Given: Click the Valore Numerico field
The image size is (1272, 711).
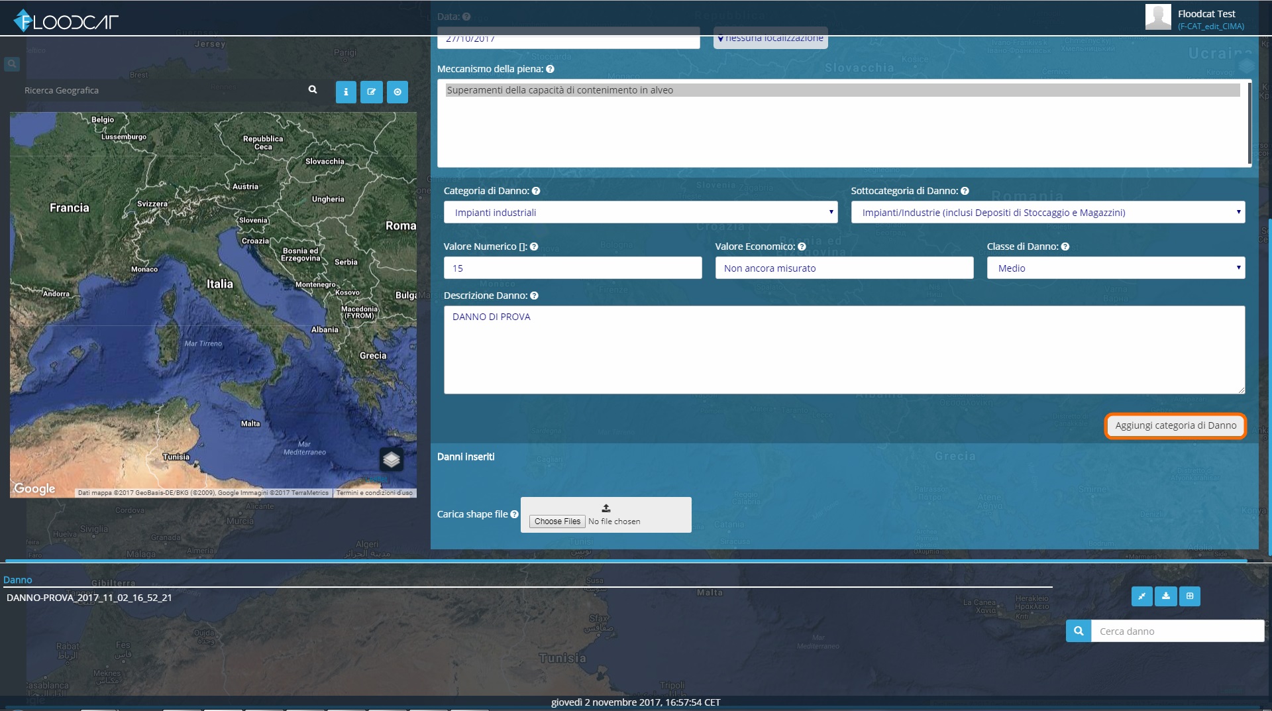Looking at the screenshot, I should pos(573,268).
